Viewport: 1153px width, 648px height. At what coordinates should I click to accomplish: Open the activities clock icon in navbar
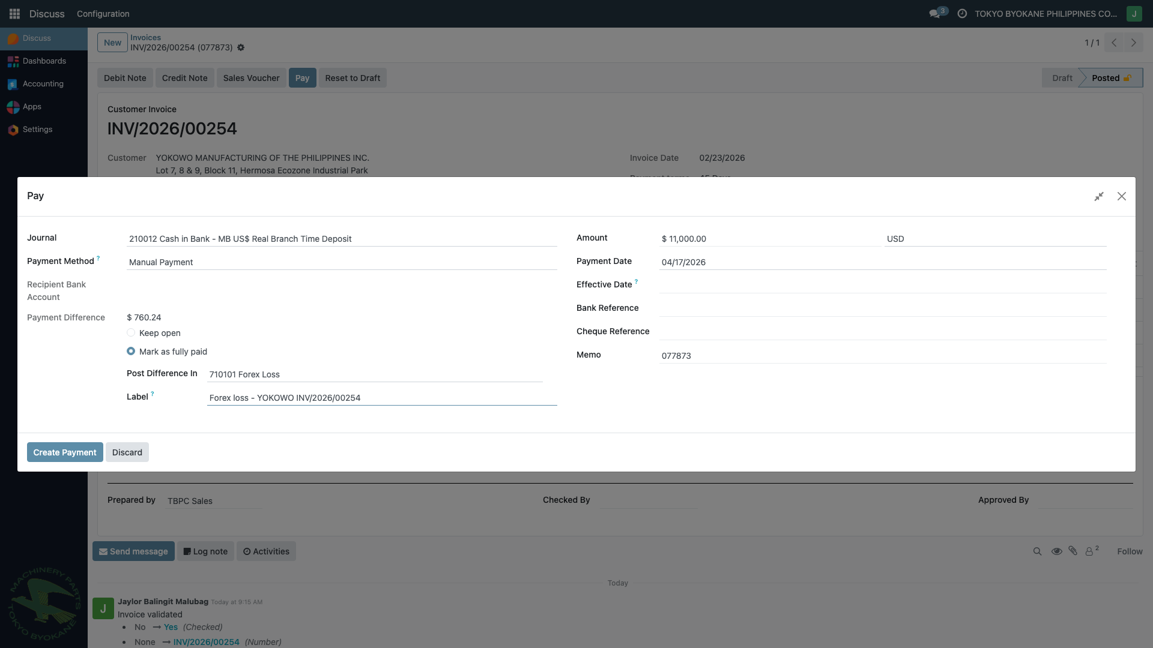[x=962, y=13]
